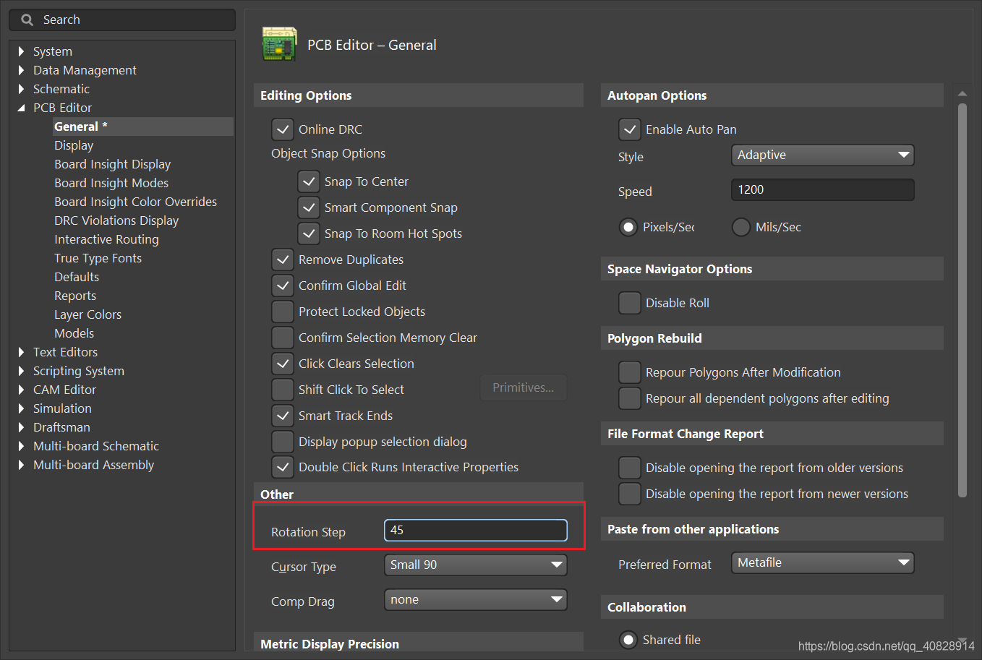
Task: Open the Preferred Format dropdown
Action: pyautogui.click(x=822, y=562)
